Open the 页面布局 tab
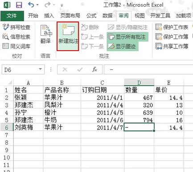Screen dimensions: 193x172 70,16
